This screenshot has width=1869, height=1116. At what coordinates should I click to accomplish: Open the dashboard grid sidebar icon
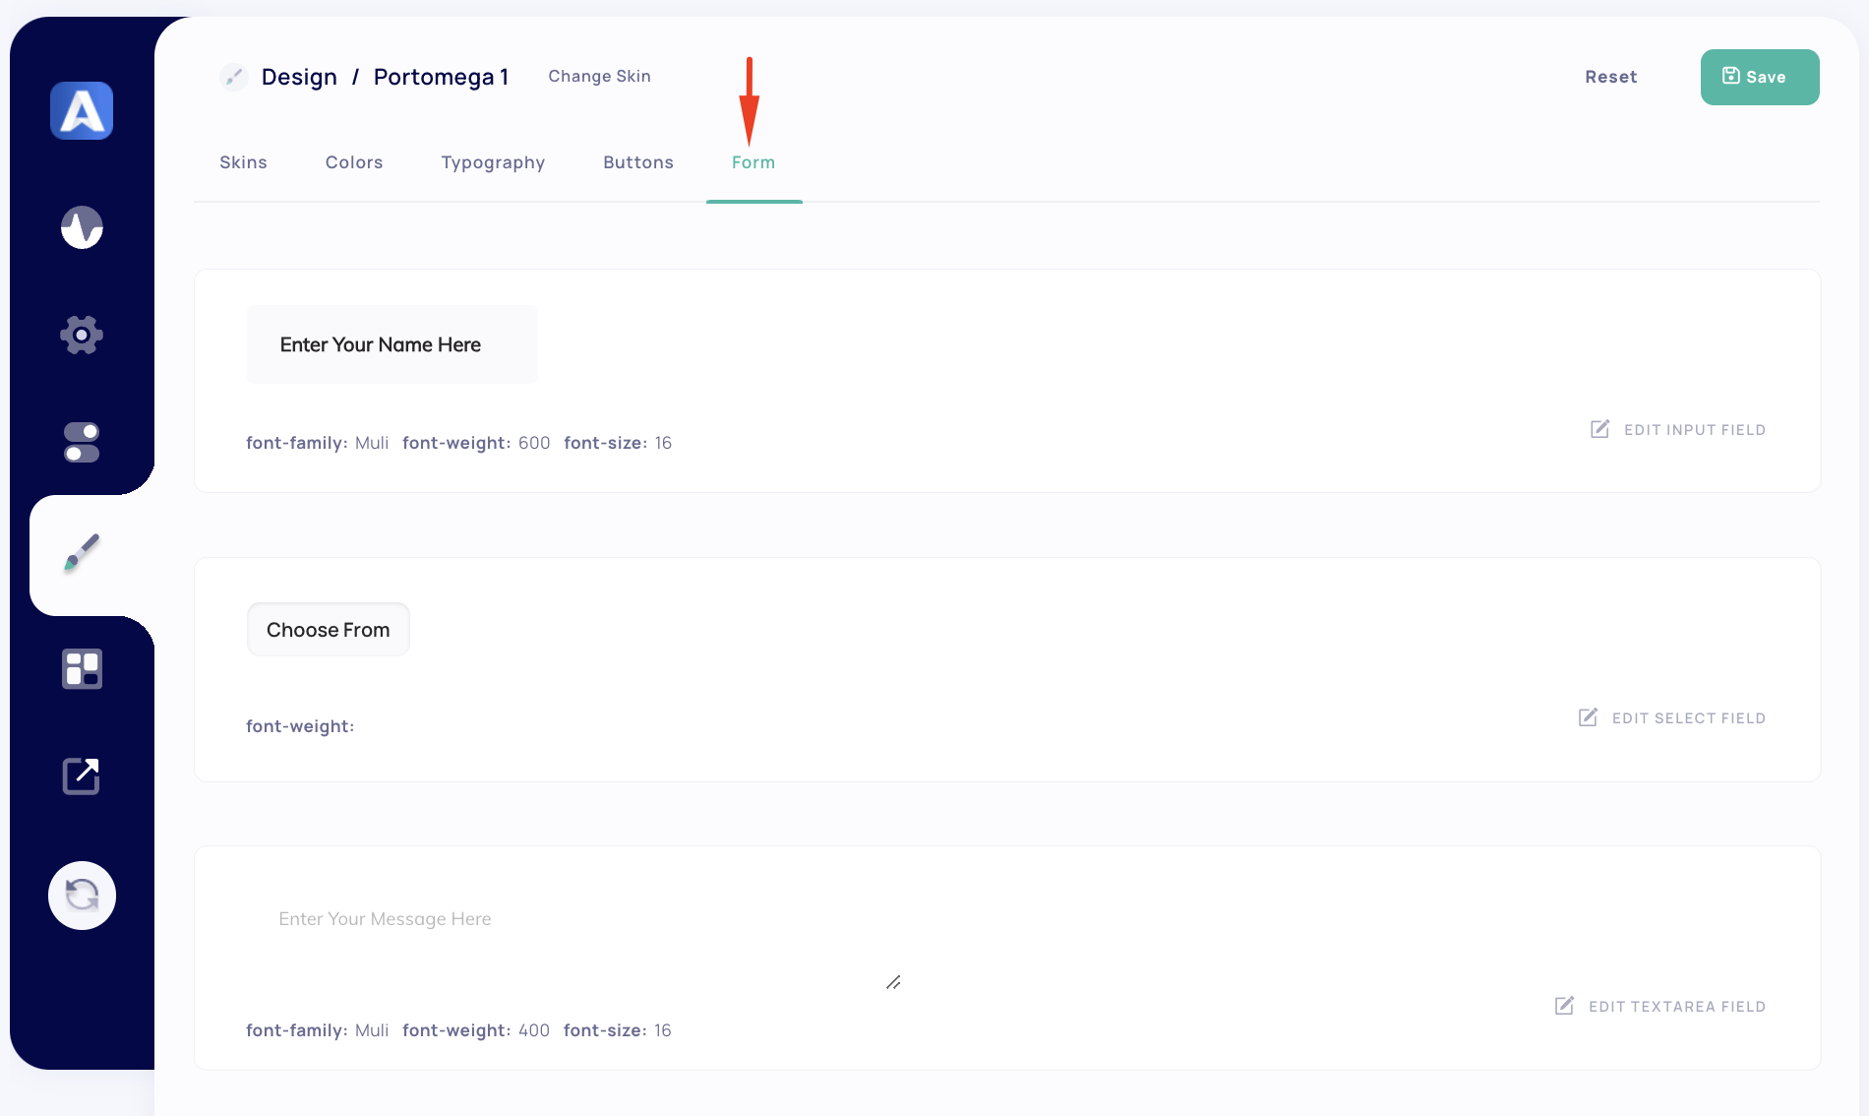coord(82,669)
